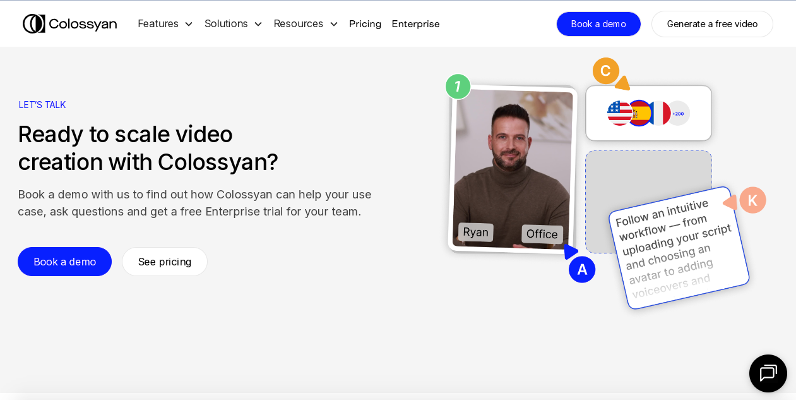Viewport: 796px width, 400px height.
Task: Click the French flag icon
Action: point(660,113)
